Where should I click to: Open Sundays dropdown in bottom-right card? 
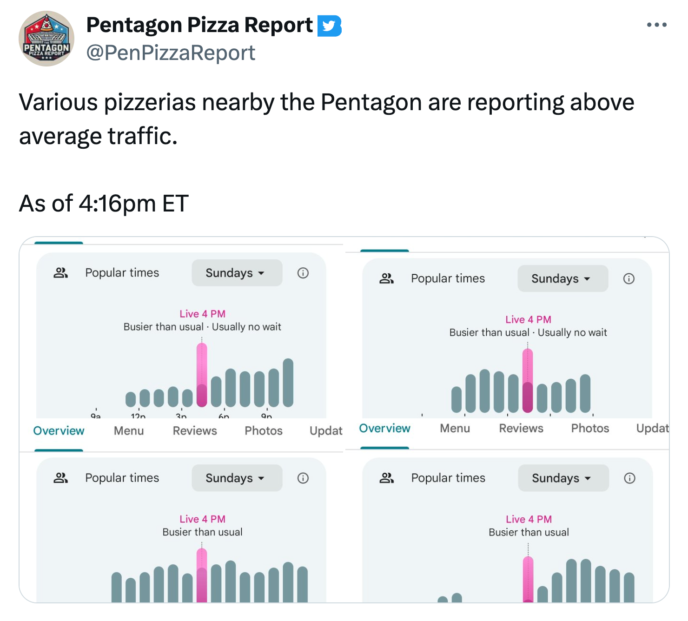pos(563,478)
